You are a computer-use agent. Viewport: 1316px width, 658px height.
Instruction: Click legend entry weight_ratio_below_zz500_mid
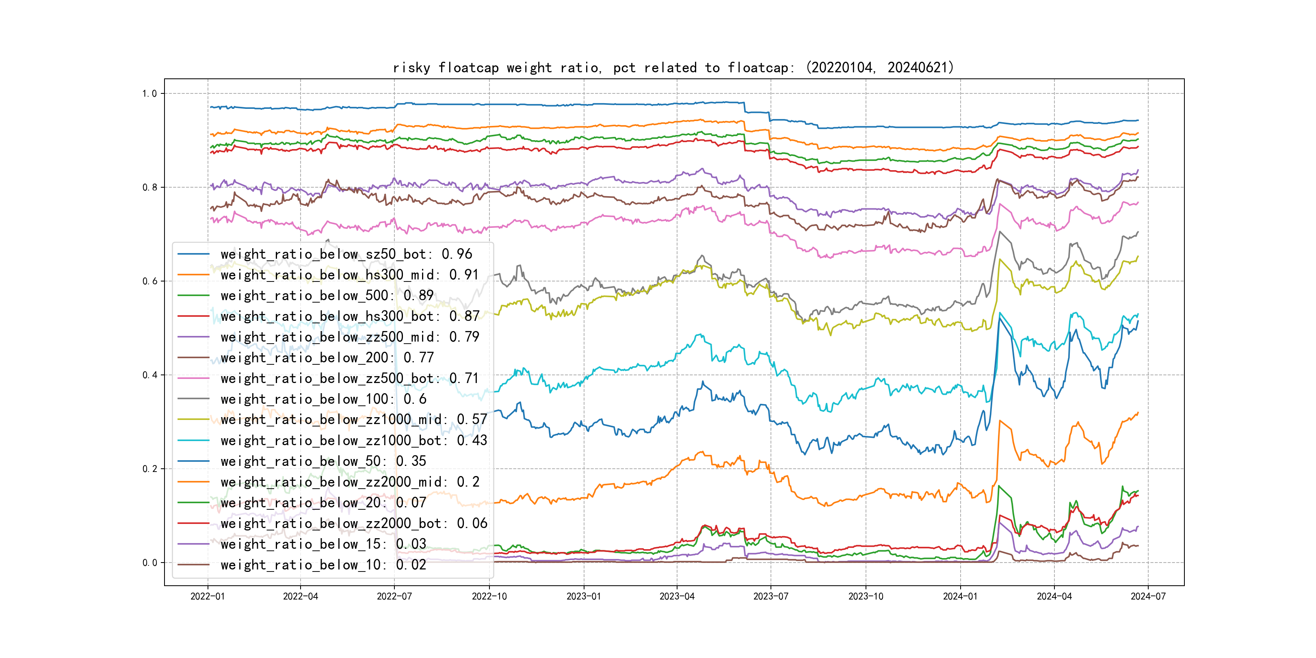[x=349, y=337]
